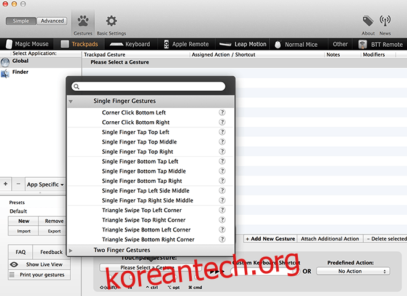Show help for Triangle Swipe Top Right Corner
407x296 pixels.
pyautogui.click(x=222, y=220)
